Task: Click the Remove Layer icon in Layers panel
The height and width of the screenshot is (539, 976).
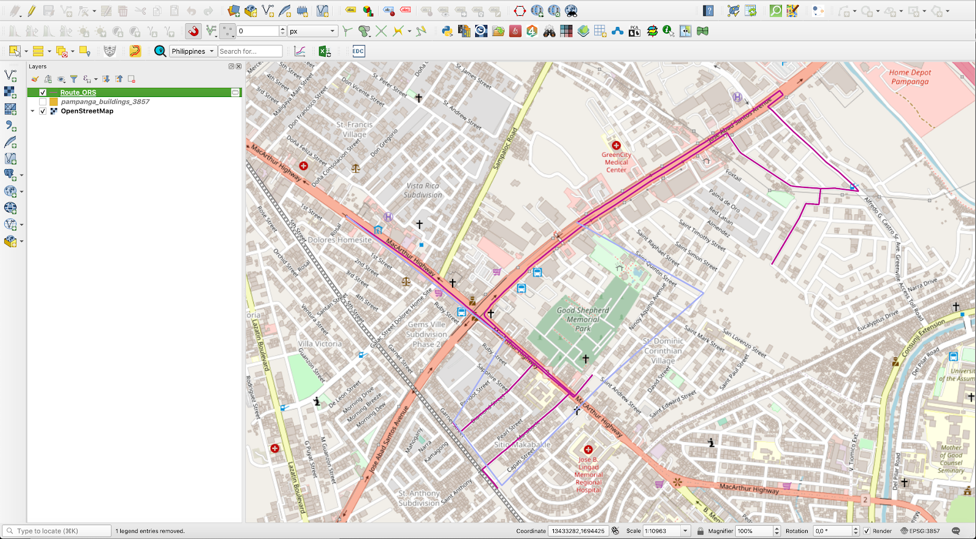Action: 131,79
